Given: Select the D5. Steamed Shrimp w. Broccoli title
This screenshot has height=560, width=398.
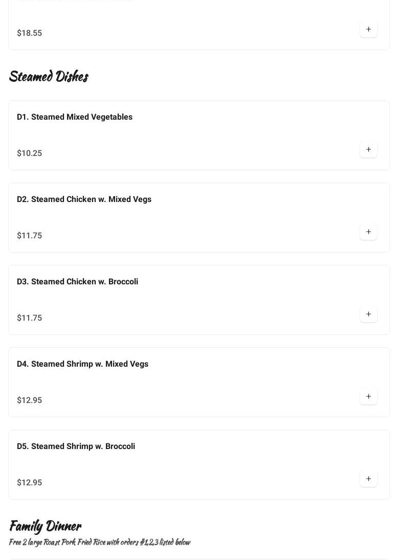Looking at the screenshot, I should click(x=76, y=446).
